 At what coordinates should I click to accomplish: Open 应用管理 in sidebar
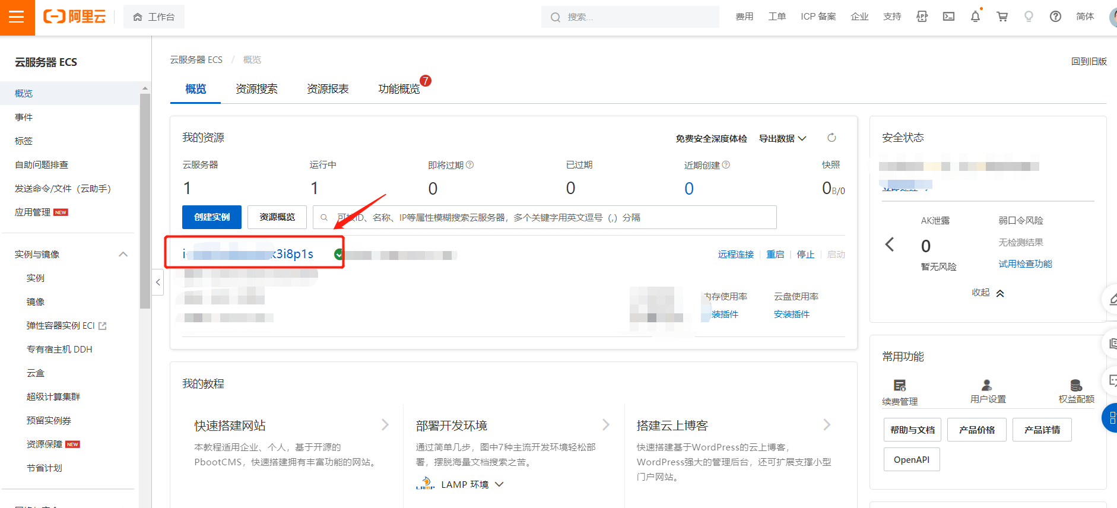click(x=33, y=212)
